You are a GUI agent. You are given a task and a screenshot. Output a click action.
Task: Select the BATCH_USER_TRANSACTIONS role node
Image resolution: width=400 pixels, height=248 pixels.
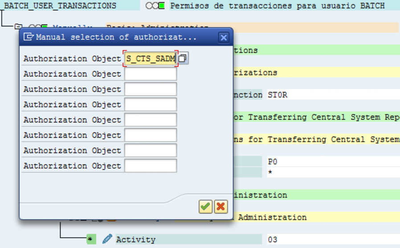[x=60, y=6]
